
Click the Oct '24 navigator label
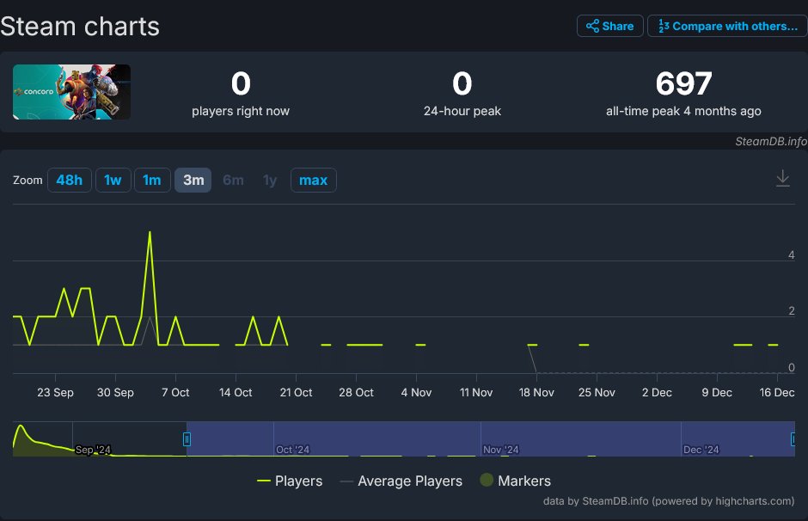pyautogui.click(x=292, y=450)
